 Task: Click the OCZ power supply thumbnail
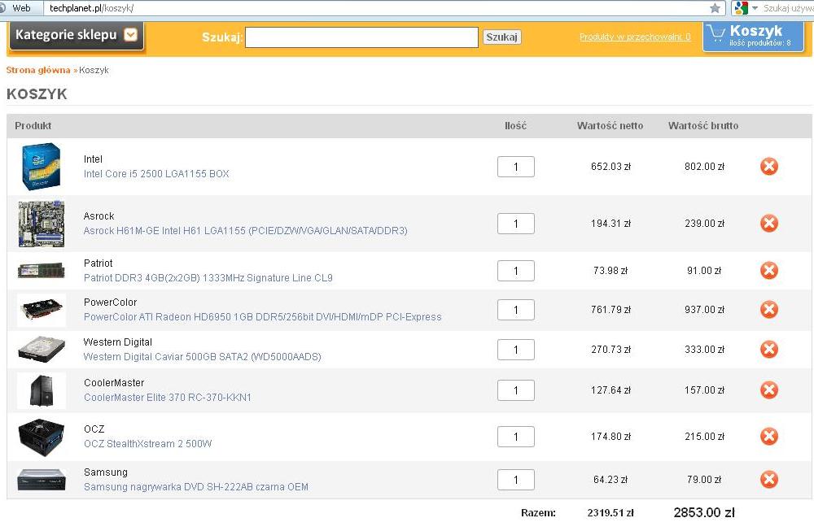click(x=42, y=437)
